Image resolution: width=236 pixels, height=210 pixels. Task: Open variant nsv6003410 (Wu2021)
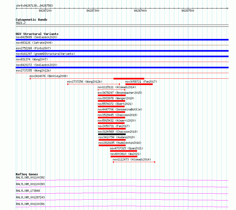tap(125, 154)
